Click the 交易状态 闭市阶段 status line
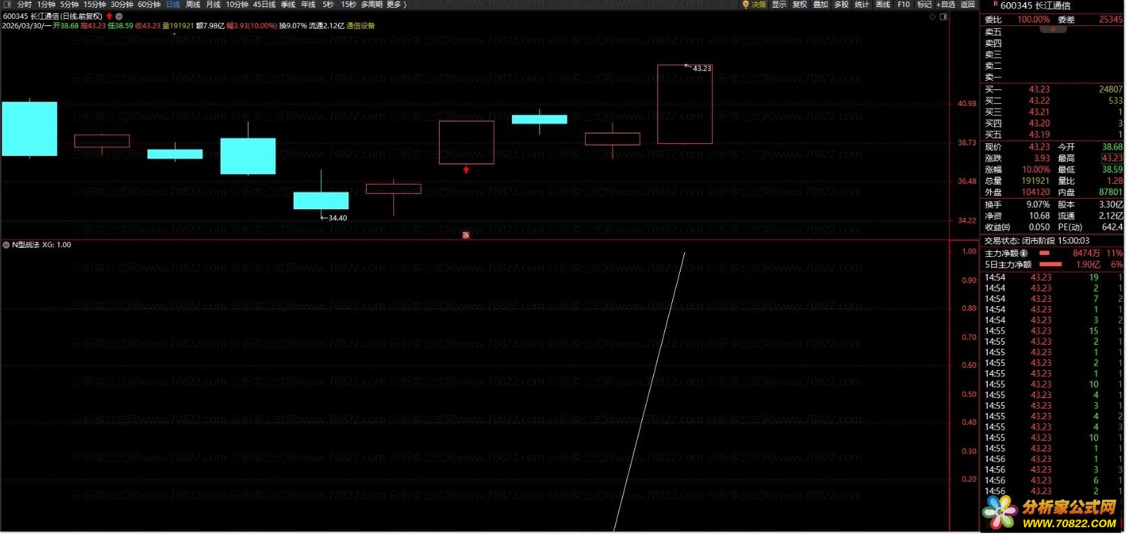This screenshot has width=1128, height=535. tap(1037, 241)
